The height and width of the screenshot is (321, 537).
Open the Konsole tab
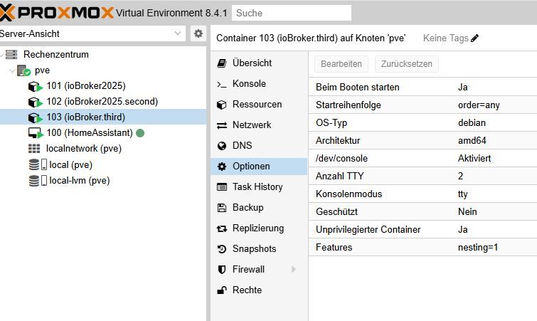click(248, 83)
